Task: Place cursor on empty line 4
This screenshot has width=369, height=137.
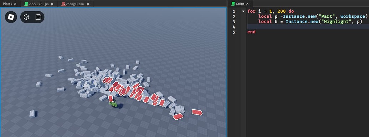Action: tap(308, 27)
